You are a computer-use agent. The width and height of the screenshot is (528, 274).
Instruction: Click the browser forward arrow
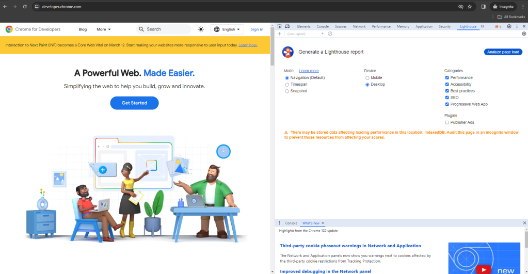[x=15, y=6]
